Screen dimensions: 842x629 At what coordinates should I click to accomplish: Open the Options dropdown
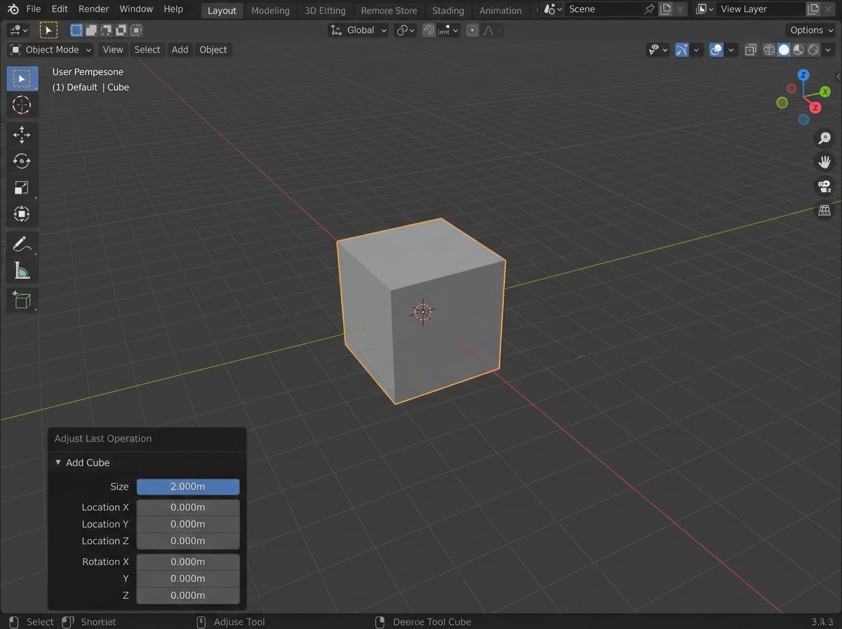[x=810, y=30]
